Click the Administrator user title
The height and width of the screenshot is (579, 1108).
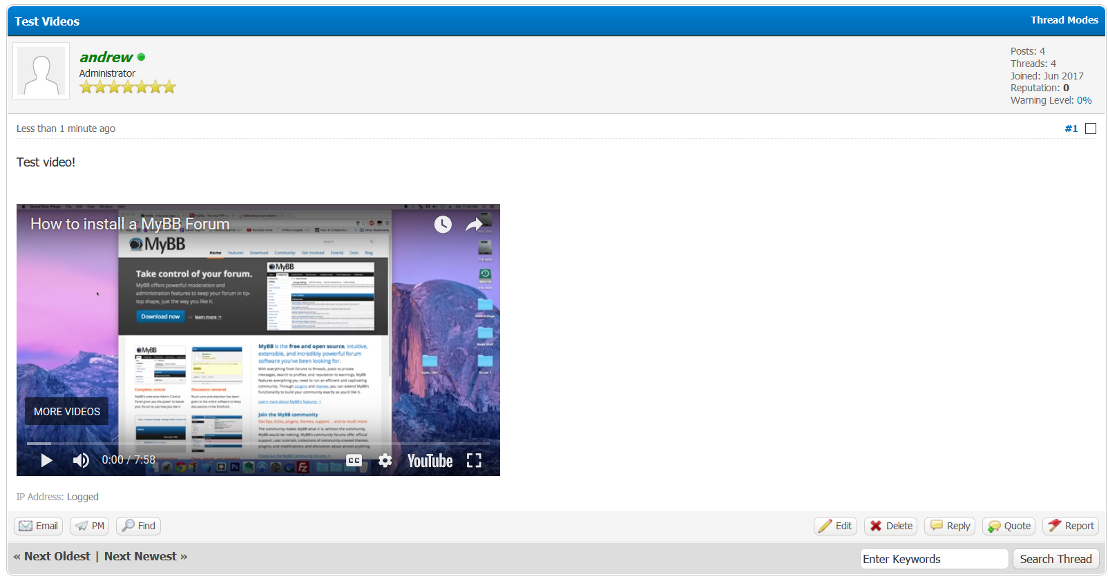click(107, 73)
